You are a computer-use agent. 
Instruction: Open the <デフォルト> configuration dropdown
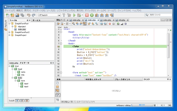coord(49,15)
